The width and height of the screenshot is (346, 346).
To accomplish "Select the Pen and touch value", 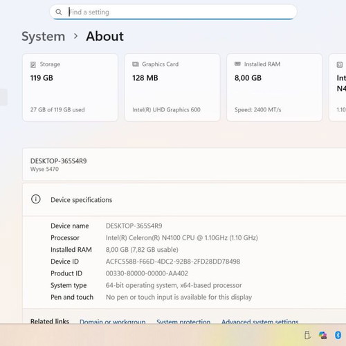I will (179, 297).
